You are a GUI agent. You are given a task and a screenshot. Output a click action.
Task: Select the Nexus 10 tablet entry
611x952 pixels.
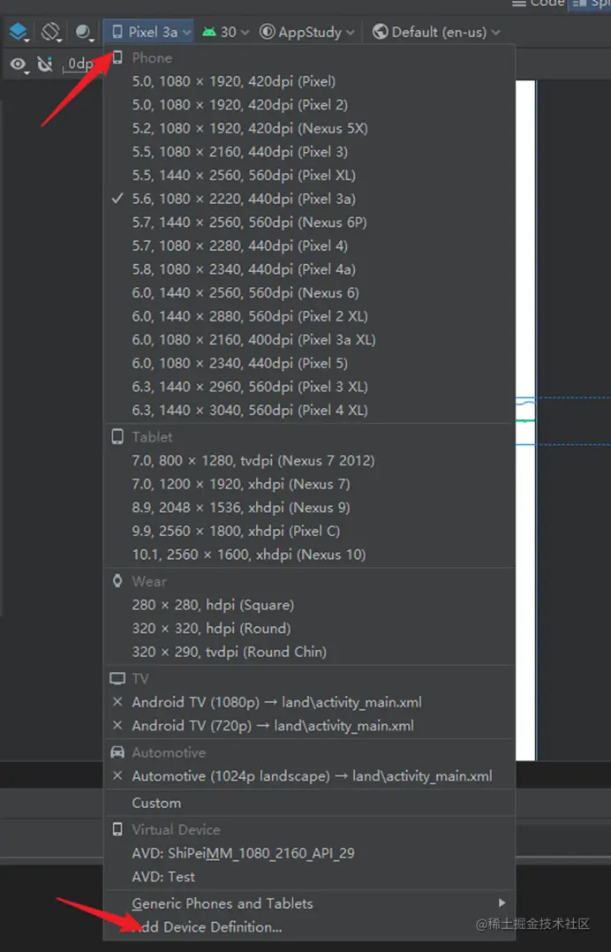[309, 555]
